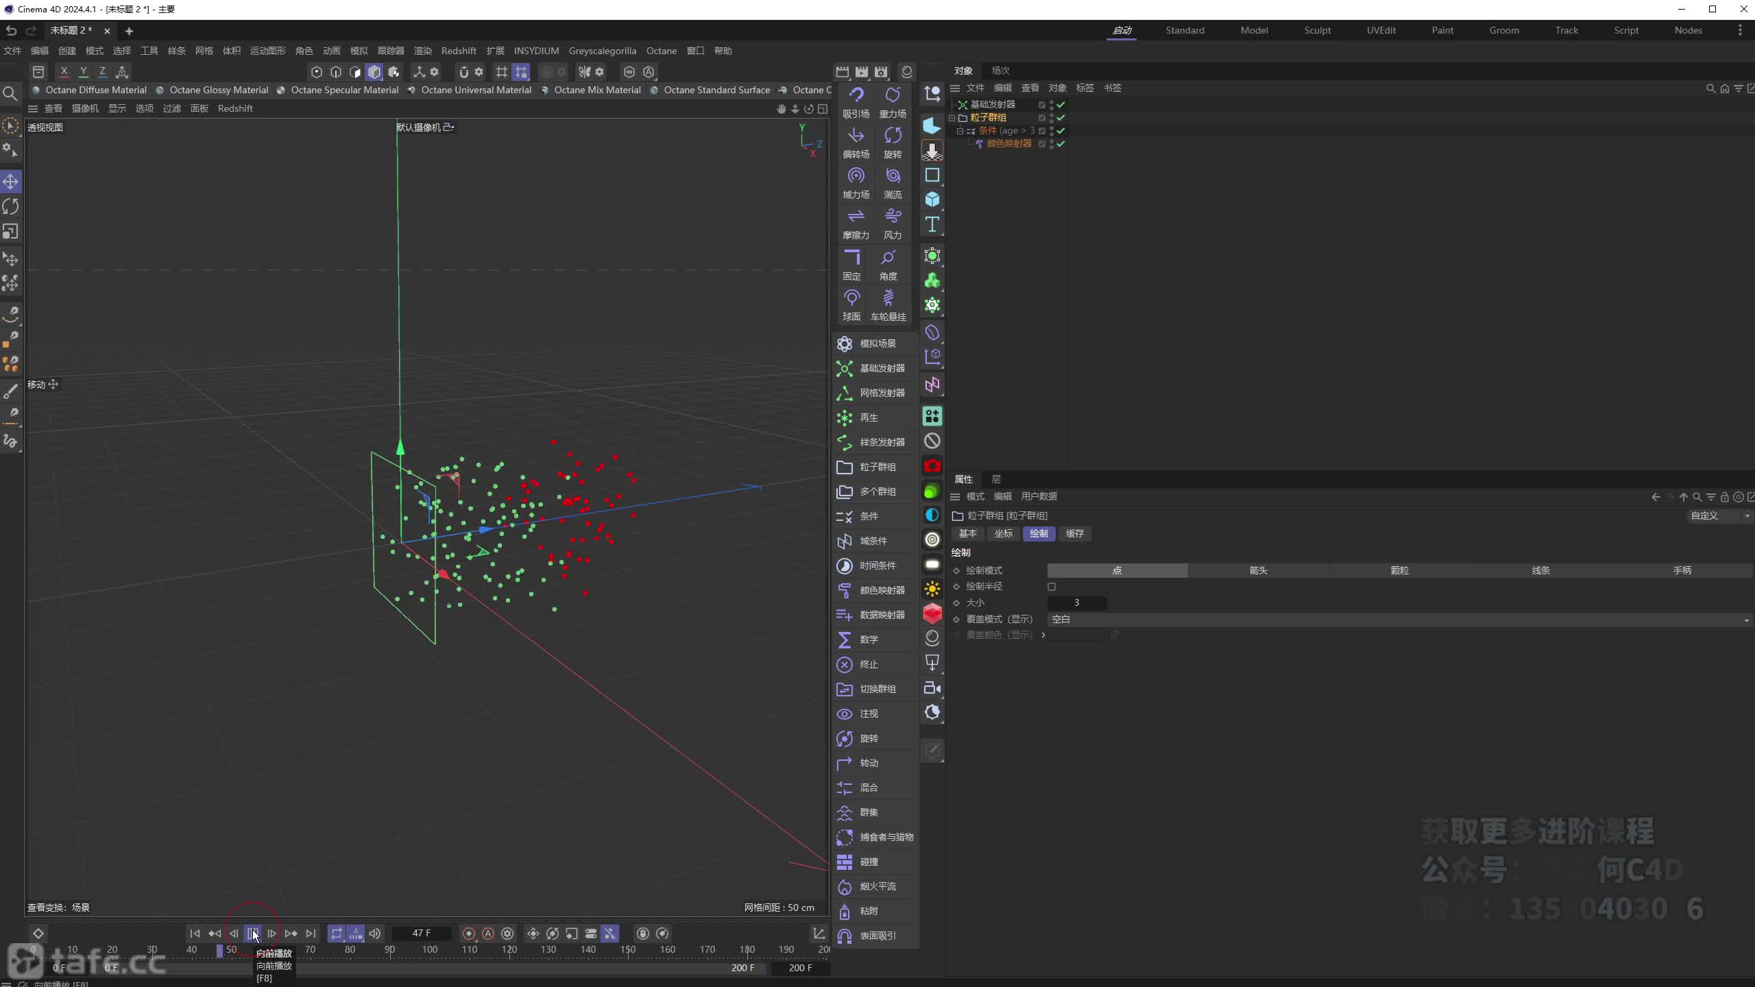Click the 大小 size value field
Screen dimensions: 1755x987
pyautogui.click(x=1076, y=603)
